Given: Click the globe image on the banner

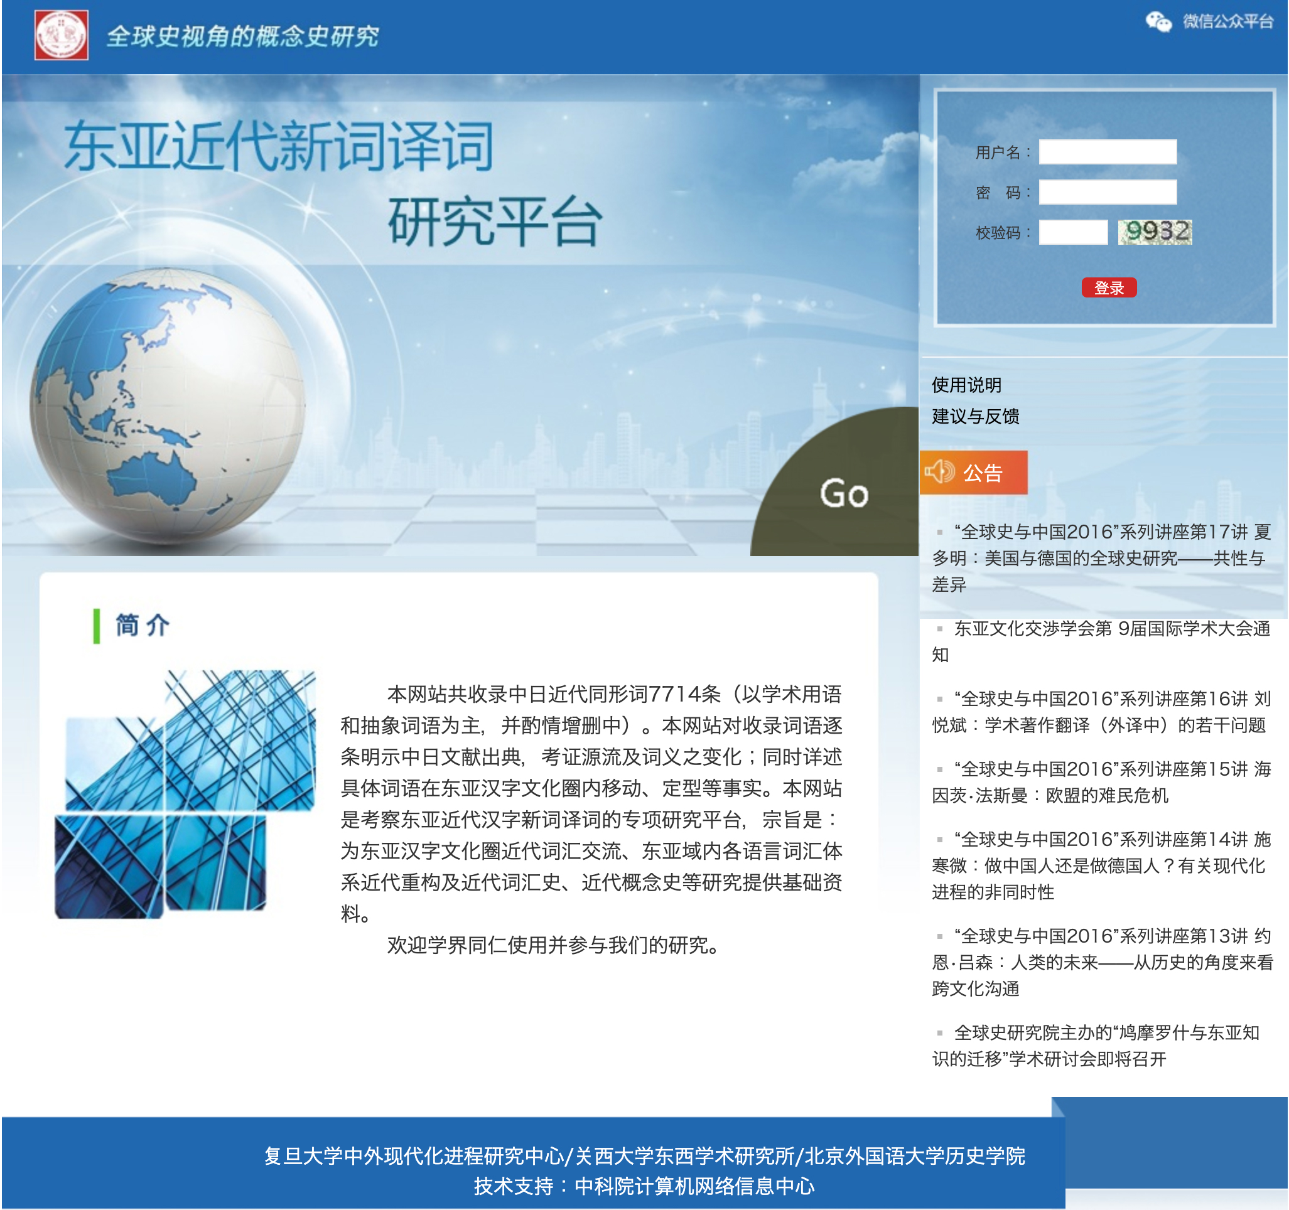Looking at the screenshot, I should point(167,404).
